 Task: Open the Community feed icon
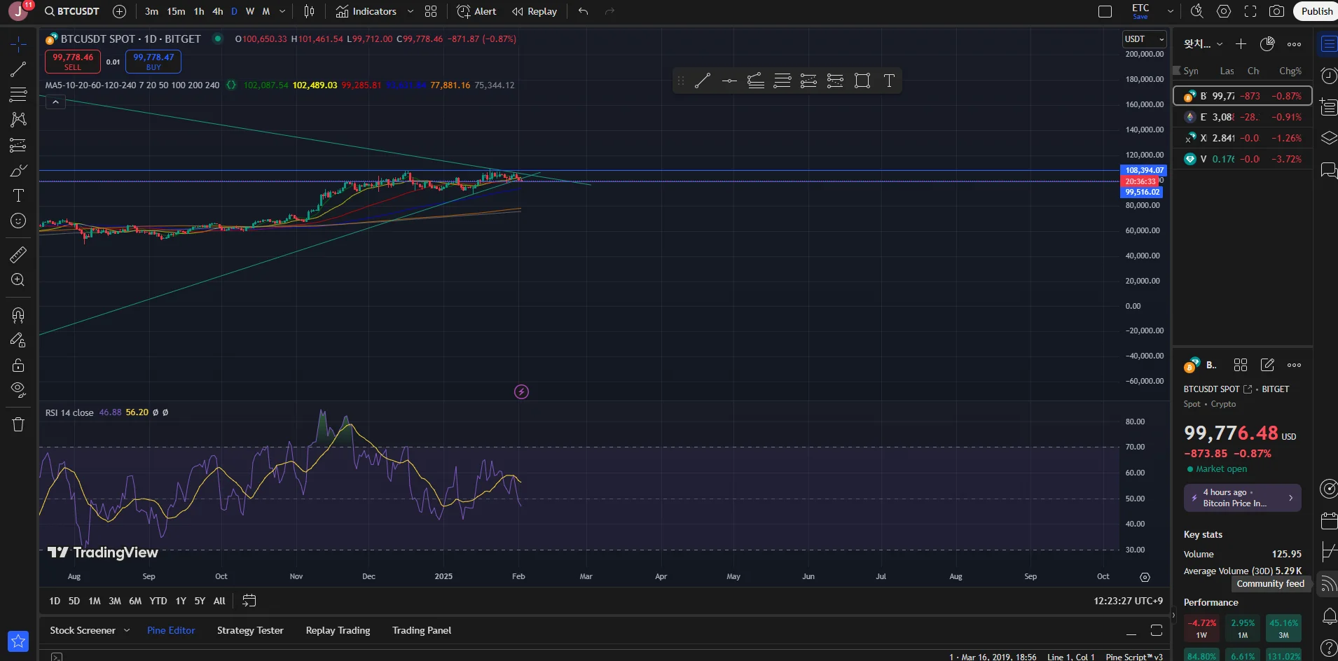pyautogui.click(x=1328, y=583)
